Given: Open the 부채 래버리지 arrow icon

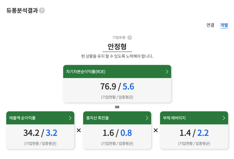Looking at the screenshot, I should pos(224,118).
